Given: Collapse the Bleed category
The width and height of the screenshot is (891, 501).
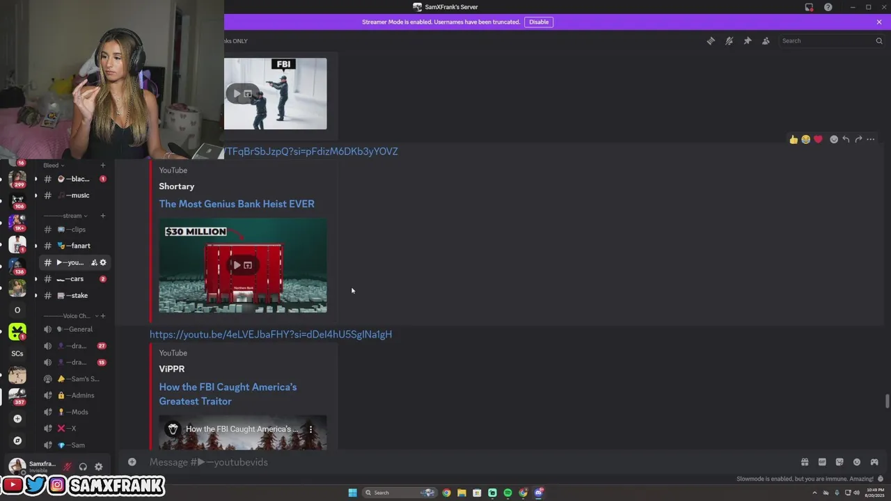Looking at the screenshot, I should [x=54, y=166].
